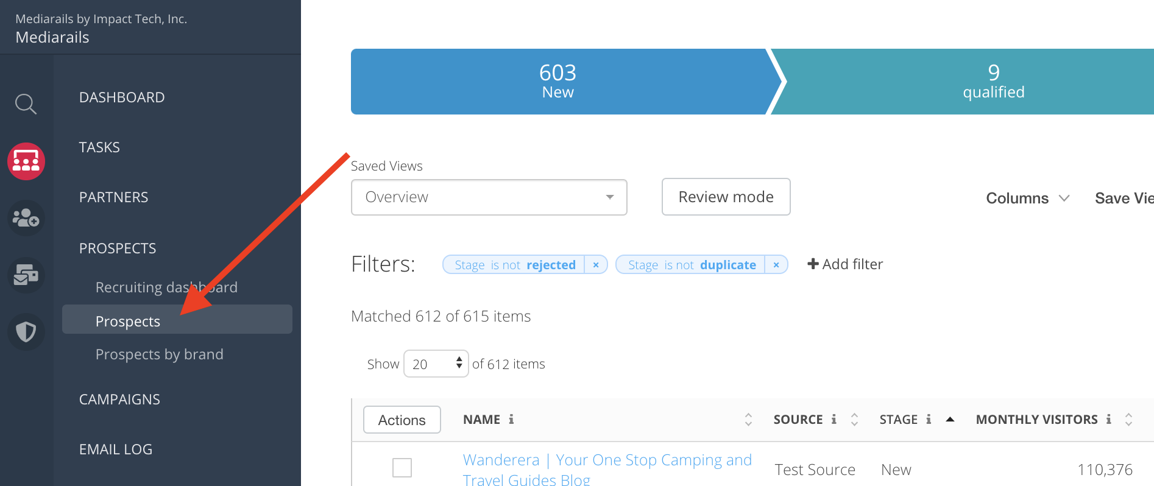The width and height of the screenshot is (1154, 486).
Task: Tick the checkbox for the Wanderera row
Action: 402,468
